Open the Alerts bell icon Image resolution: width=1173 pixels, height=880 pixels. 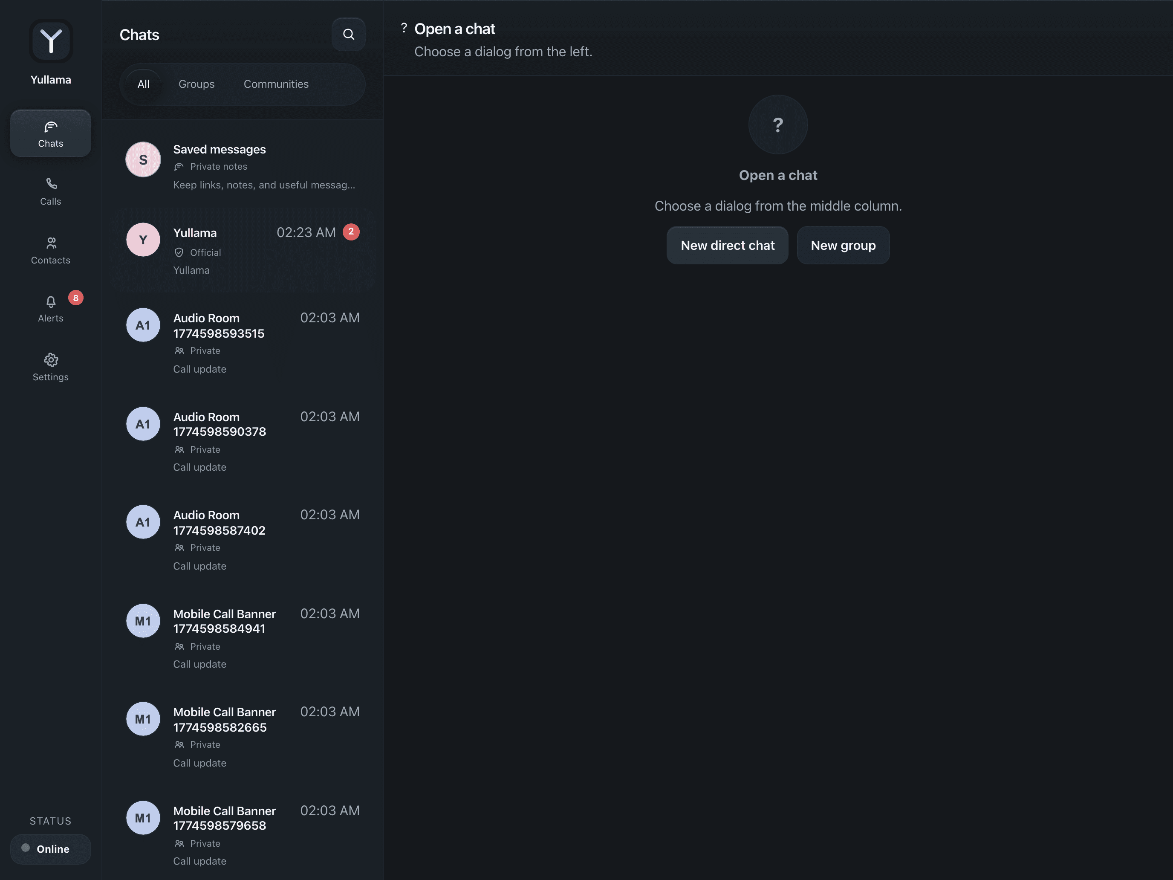51,302
